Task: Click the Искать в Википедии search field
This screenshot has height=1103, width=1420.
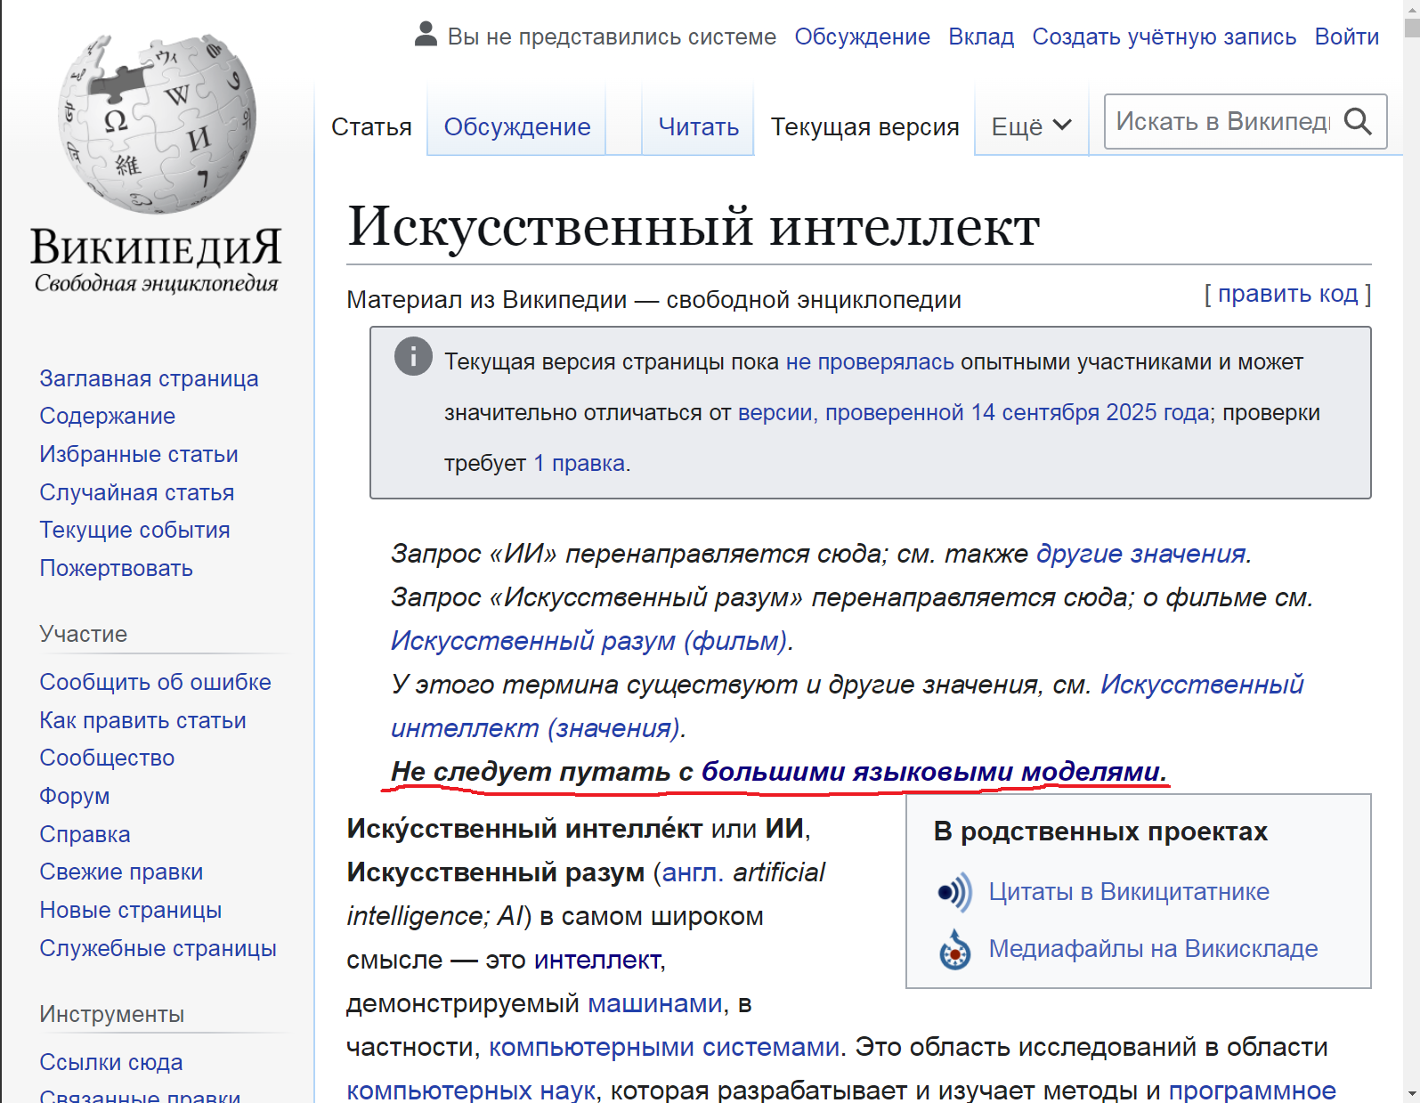Action: (1221, 121)
